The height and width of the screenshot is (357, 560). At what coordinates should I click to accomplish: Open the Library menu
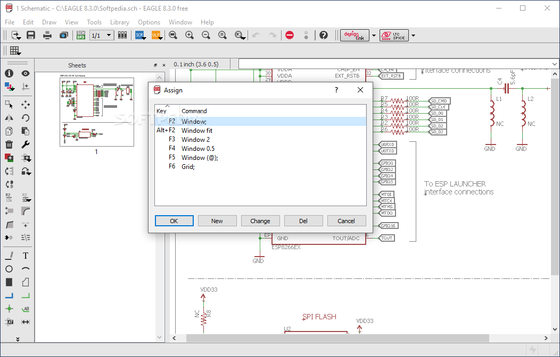click(x=120, y=22)
